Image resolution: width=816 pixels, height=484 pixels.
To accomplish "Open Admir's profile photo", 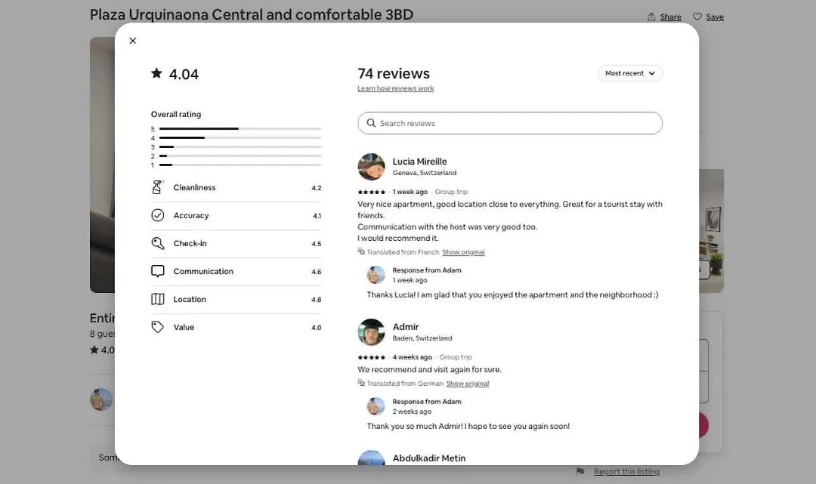I will click(x=371, y=331).
